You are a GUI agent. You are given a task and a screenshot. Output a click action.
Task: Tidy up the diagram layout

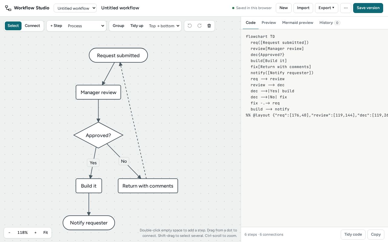(137, 26)
